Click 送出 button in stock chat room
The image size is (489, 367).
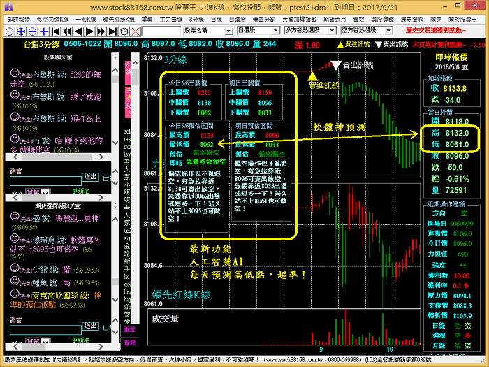coord(90,177)
